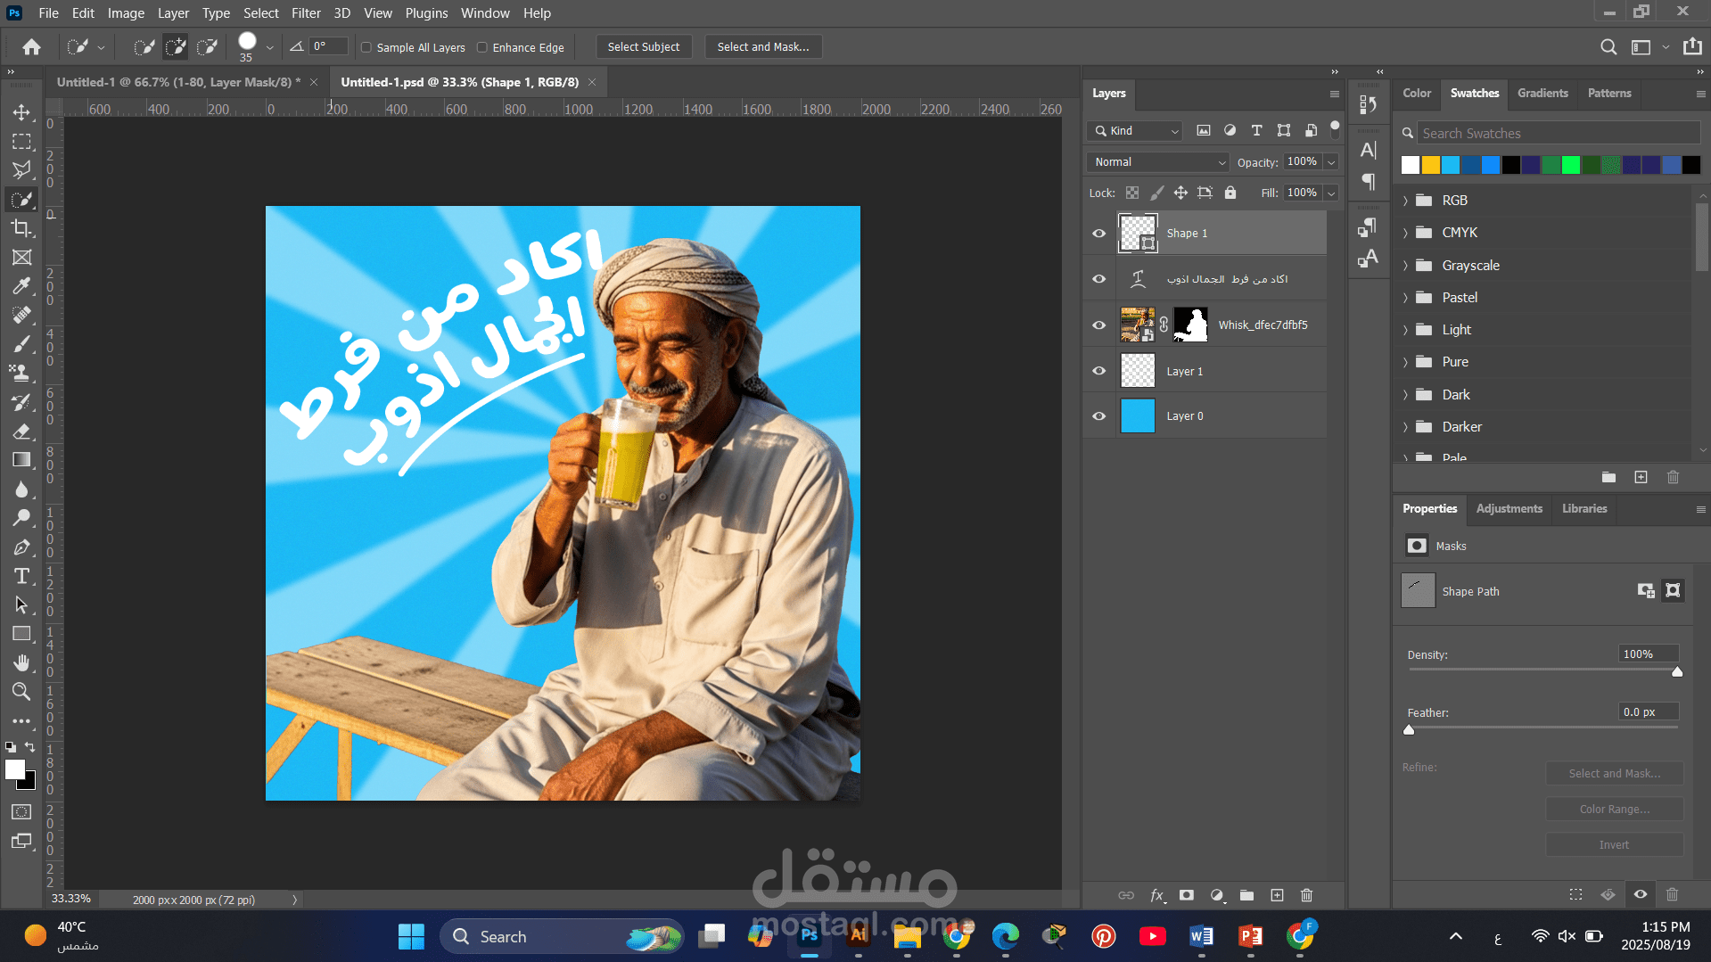Select the Healing Brush tool
The width and height of the screenshot is (1711, 962).
tap(21, 316)
